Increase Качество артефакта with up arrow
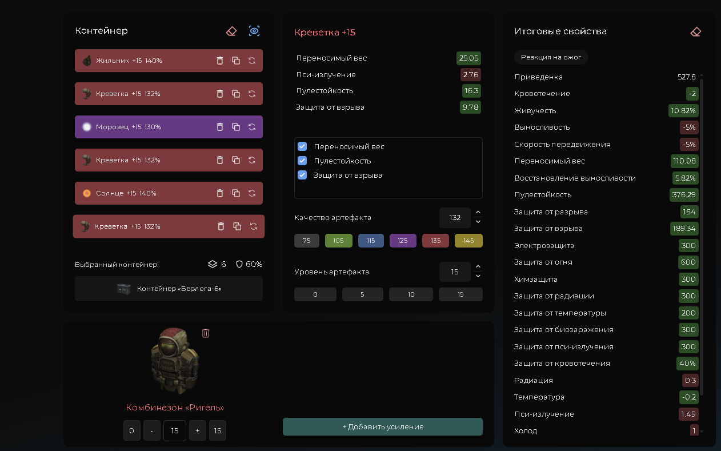The image size is (721, 451). 478,213
